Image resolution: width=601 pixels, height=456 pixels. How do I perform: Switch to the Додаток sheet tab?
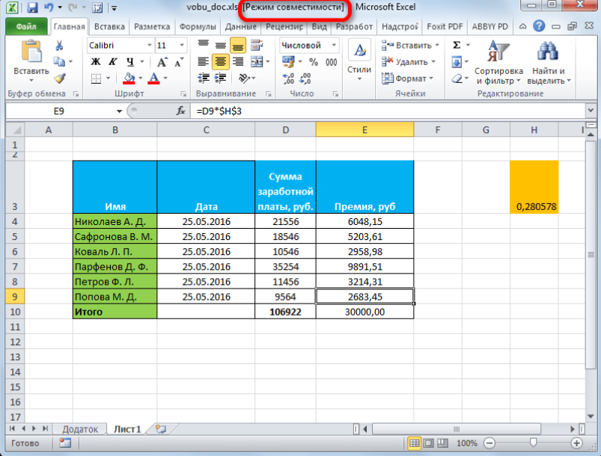[80, 429]
